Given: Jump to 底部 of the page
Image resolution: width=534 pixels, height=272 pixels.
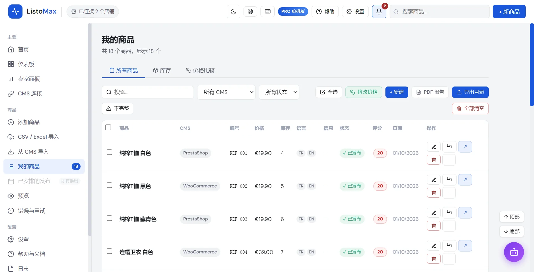Looking at the screenshot, I should coord(512,232).
